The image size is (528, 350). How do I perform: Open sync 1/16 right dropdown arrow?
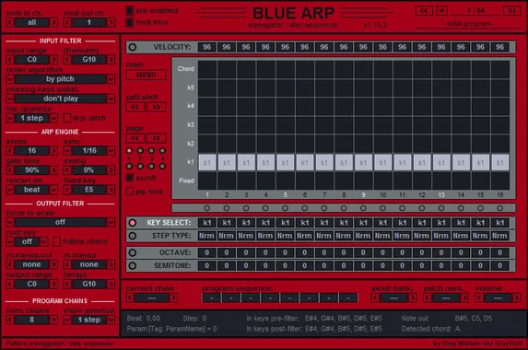pyautogui.click(x=111, y=150)
